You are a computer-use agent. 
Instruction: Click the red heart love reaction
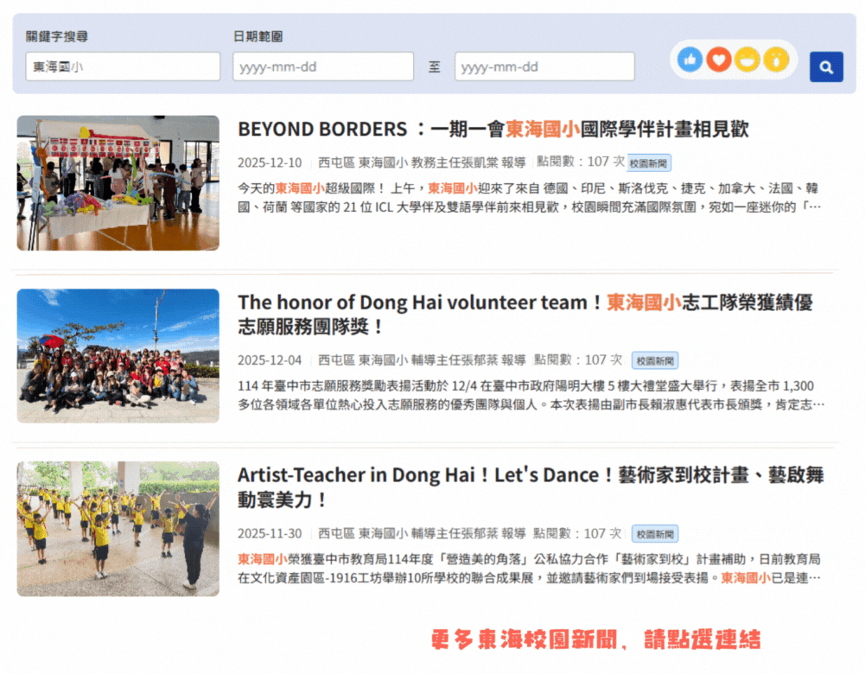tap(718, 60)
